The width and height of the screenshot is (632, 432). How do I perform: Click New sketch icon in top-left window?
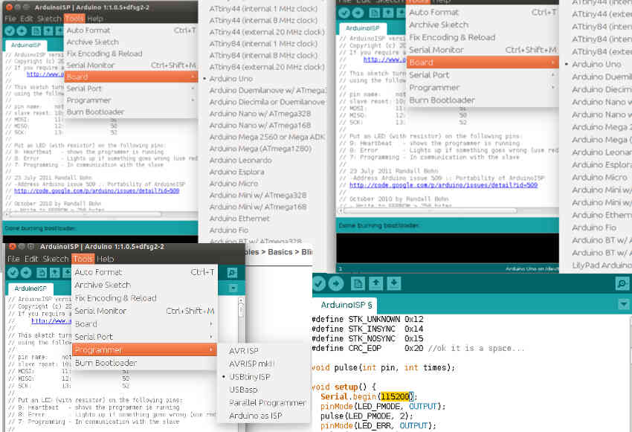click(36, 30)
